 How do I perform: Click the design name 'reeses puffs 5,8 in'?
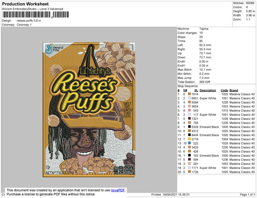tap(29, 21)
